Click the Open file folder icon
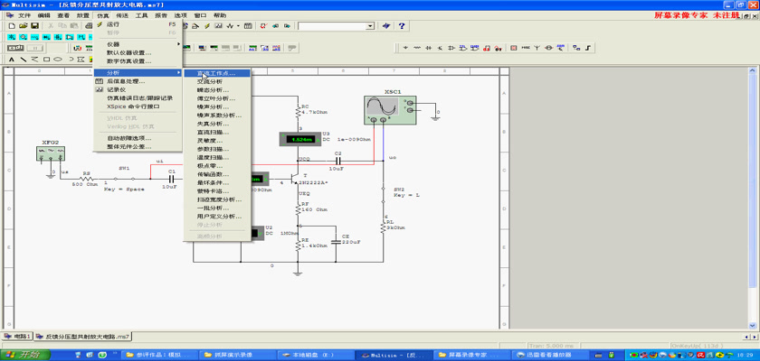760x361 pixels. pos(24,25)
